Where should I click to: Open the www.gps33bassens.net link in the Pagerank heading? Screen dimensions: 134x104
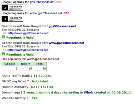click(46, 13)
